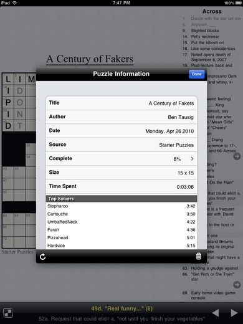
Task: Tap the A Century of Fakers heading
Action: pos(90,59)
